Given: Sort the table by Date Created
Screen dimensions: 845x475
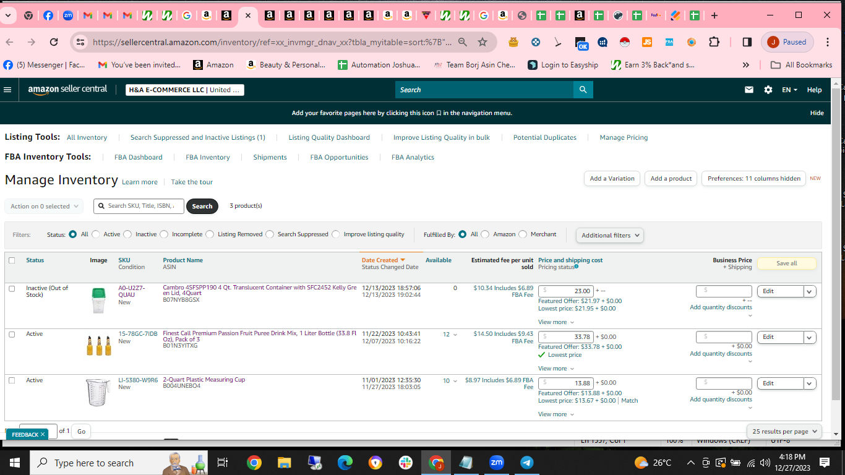Looking at the screenshot, I should pos(384,260).
